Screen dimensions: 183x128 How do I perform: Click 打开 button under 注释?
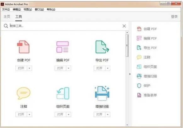coord(21,115)
